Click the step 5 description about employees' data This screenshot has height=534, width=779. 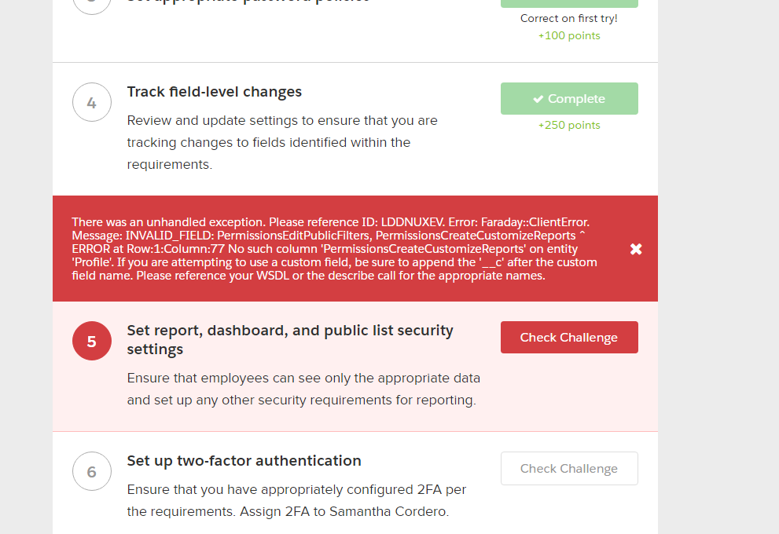pos(303,389)
